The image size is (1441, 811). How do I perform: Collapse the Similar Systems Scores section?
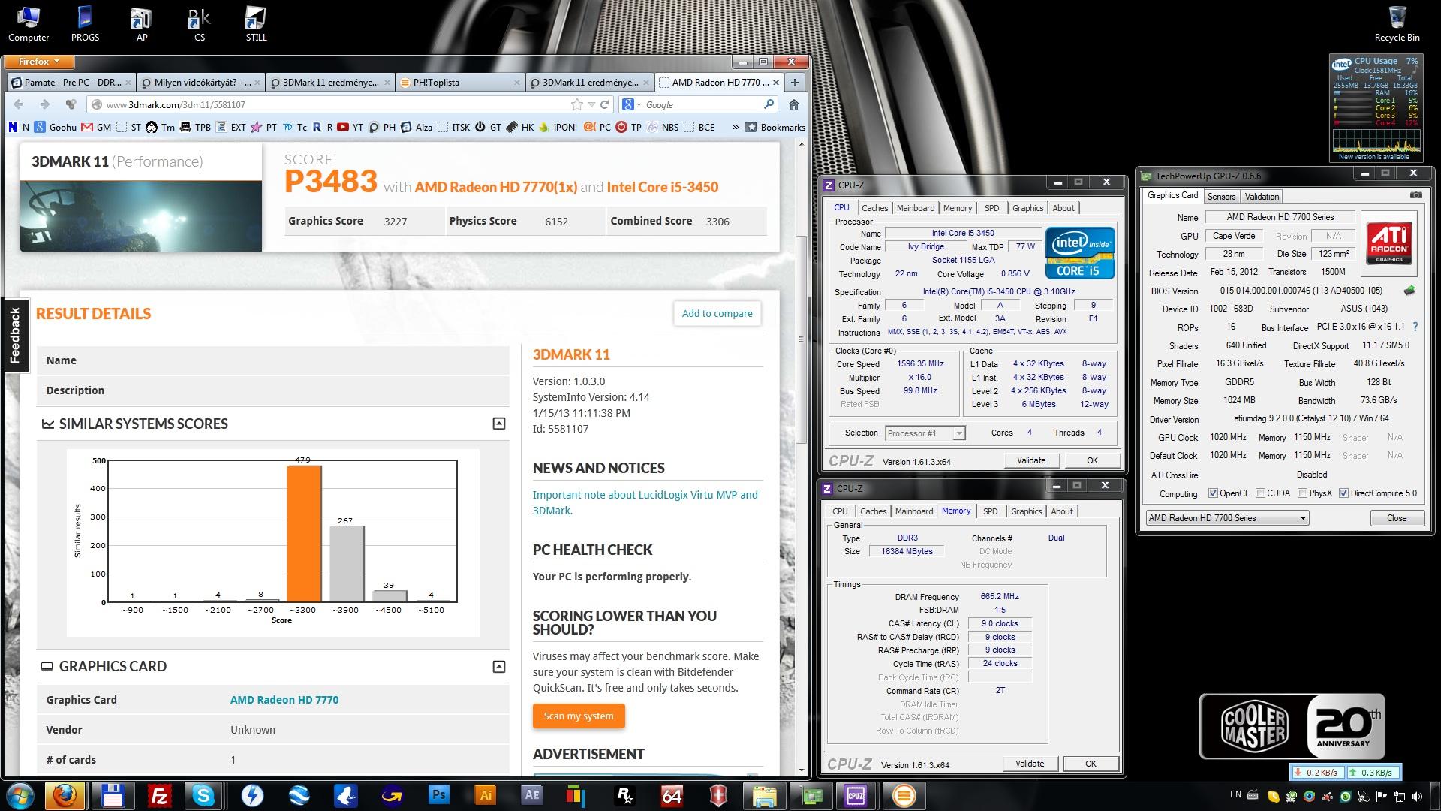point(498,424)
